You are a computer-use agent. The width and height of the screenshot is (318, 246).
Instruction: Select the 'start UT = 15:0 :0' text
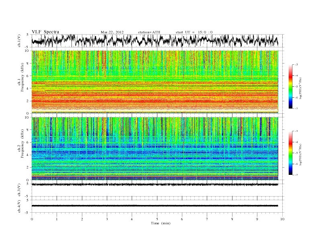[194, 32]
